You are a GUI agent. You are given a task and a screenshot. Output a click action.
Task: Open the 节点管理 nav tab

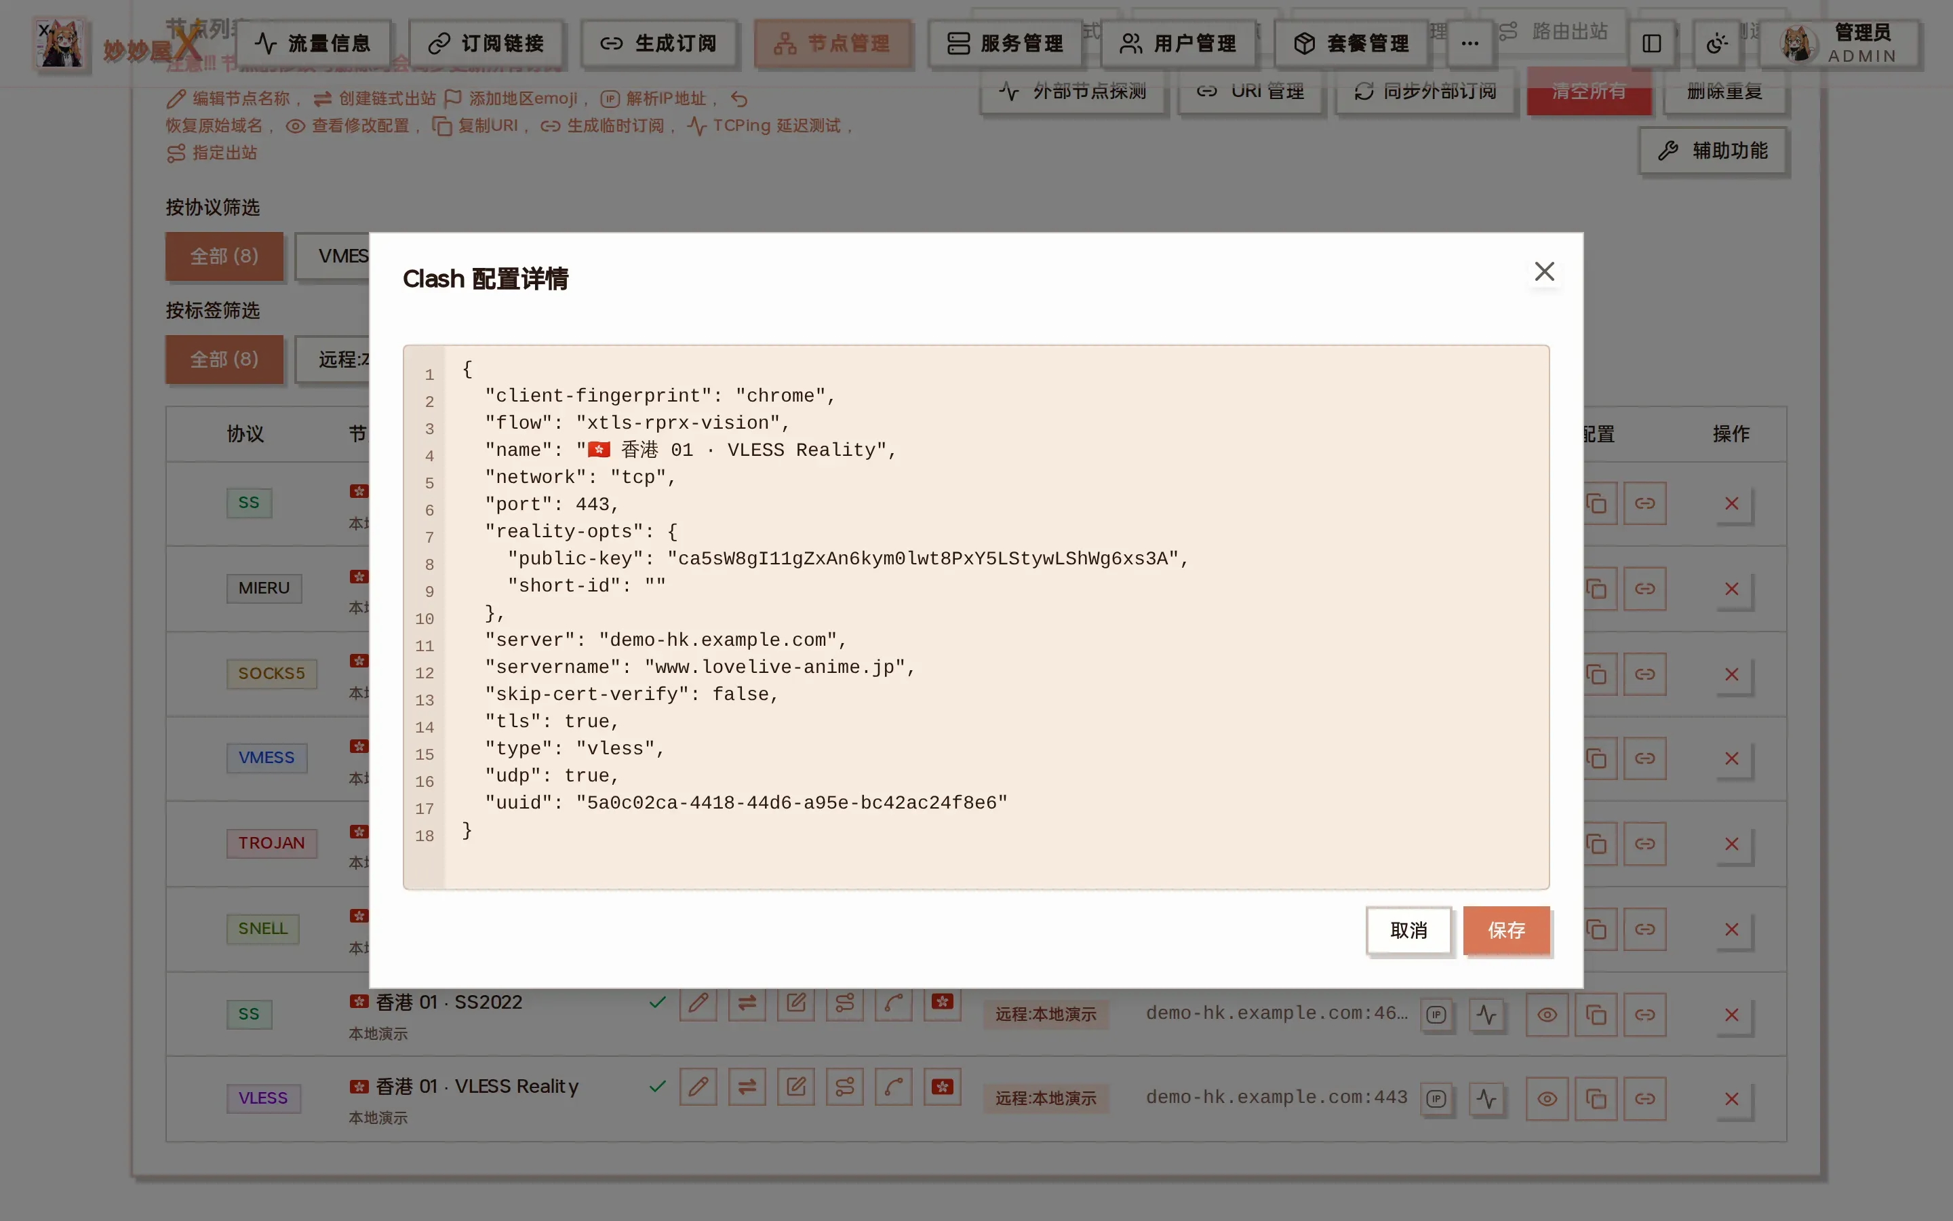tap(832, 43)
